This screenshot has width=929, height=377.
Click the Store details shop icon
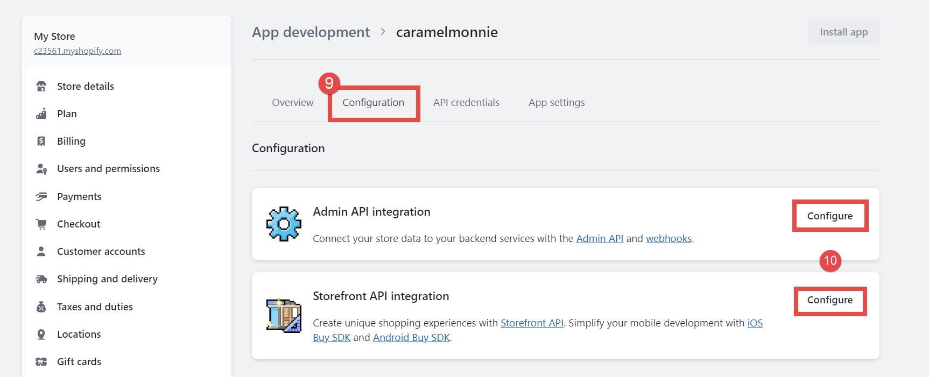click(41, 86)
